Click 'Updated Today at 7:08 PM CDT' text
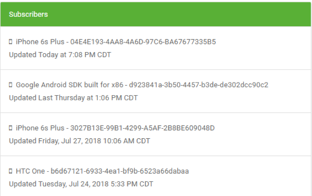This screenshot has width=312, height=196. (x=60, y=55)
